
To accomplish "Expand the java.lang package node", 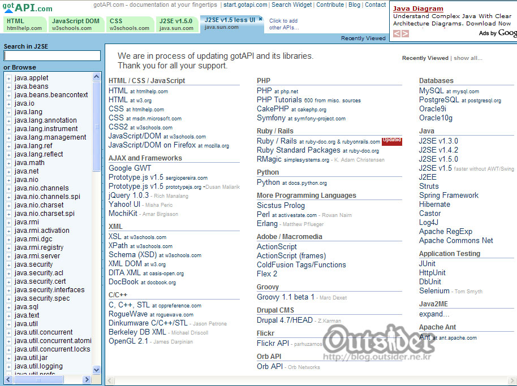I will [x=9, y=112].
